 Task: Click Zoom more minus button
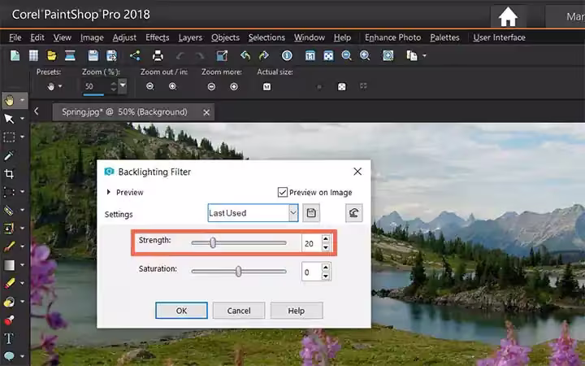[x=211, y=87]
